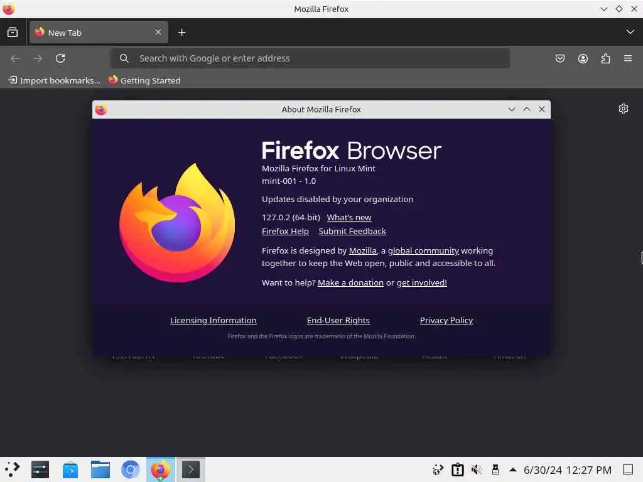Open a new tab with plus button
The image size is (643, 482).
[181, 33]
